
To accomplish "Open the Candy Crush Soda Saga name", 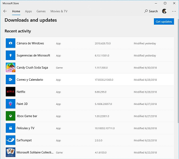I will point(32,68).
